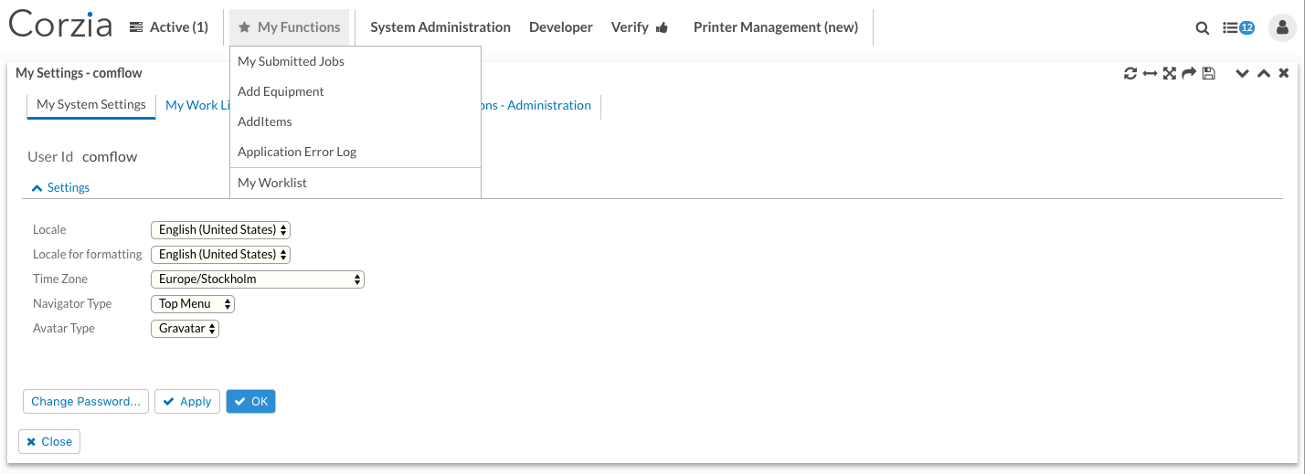
Task: Click the Locale for formatting label
Action: pyautogui.click(x=88, y=255)
